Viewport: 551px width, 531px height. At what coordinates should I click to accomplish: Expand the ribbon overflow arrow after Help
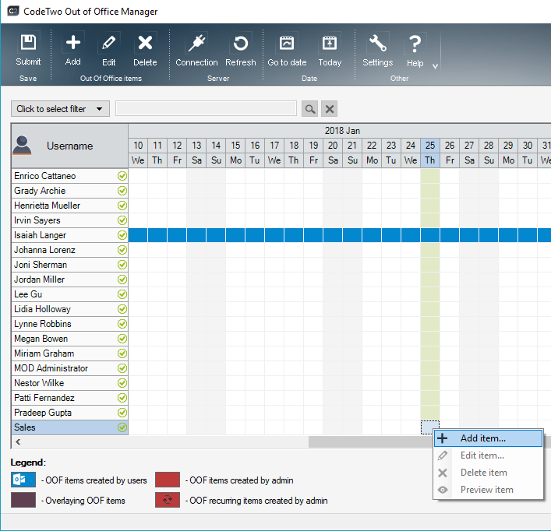tap(435, 66)
